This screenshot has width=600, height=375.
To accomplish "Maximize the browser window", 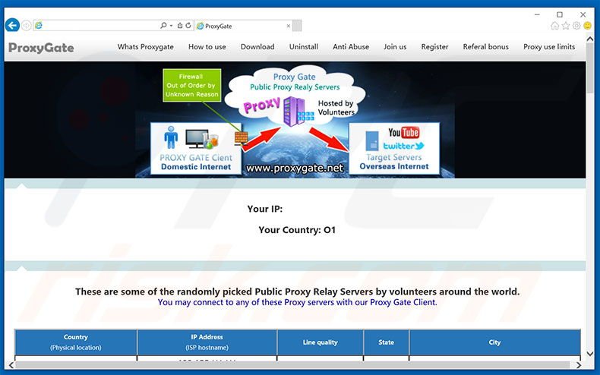I will point(560,14).
